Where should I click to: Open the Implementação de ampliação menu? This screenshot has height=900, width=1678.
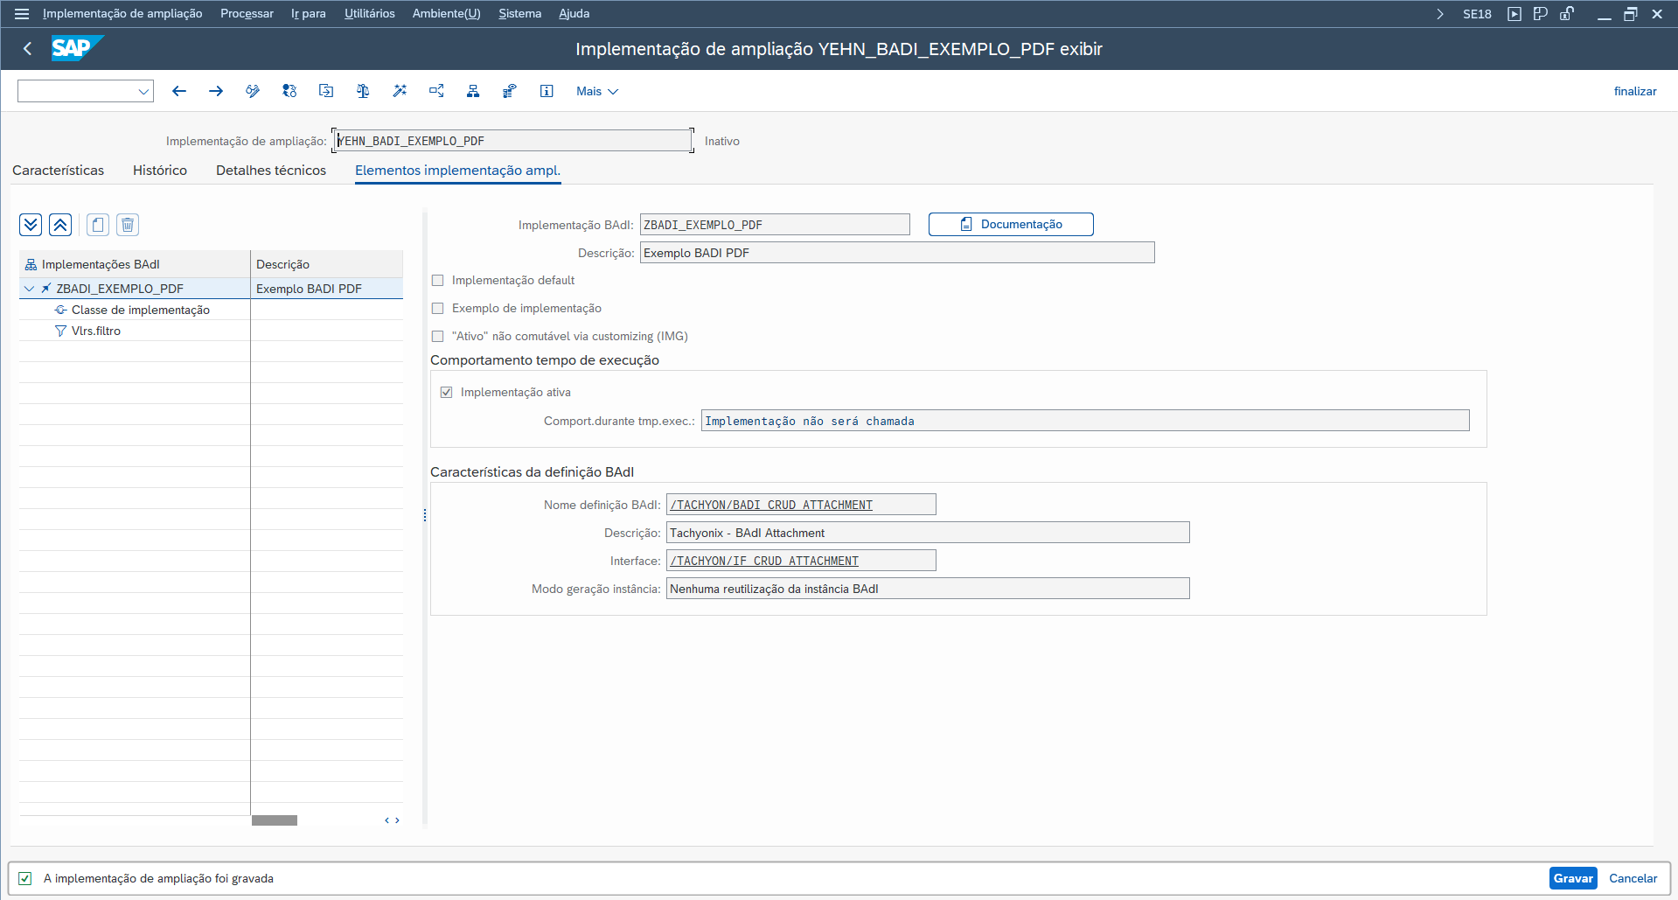[122, 14]
